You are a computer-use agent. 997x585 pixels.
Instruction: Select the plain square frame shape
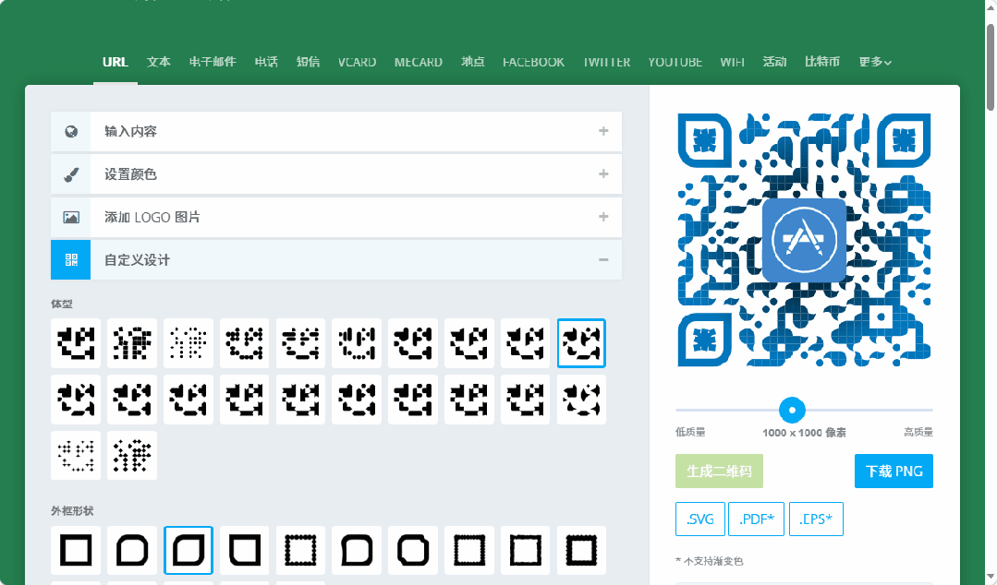[76, 550]
